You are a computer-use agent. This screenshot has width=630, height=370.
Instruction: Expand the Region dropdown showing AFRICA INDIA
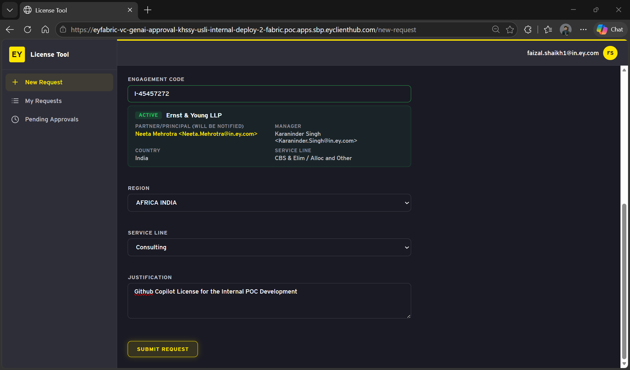269,203
